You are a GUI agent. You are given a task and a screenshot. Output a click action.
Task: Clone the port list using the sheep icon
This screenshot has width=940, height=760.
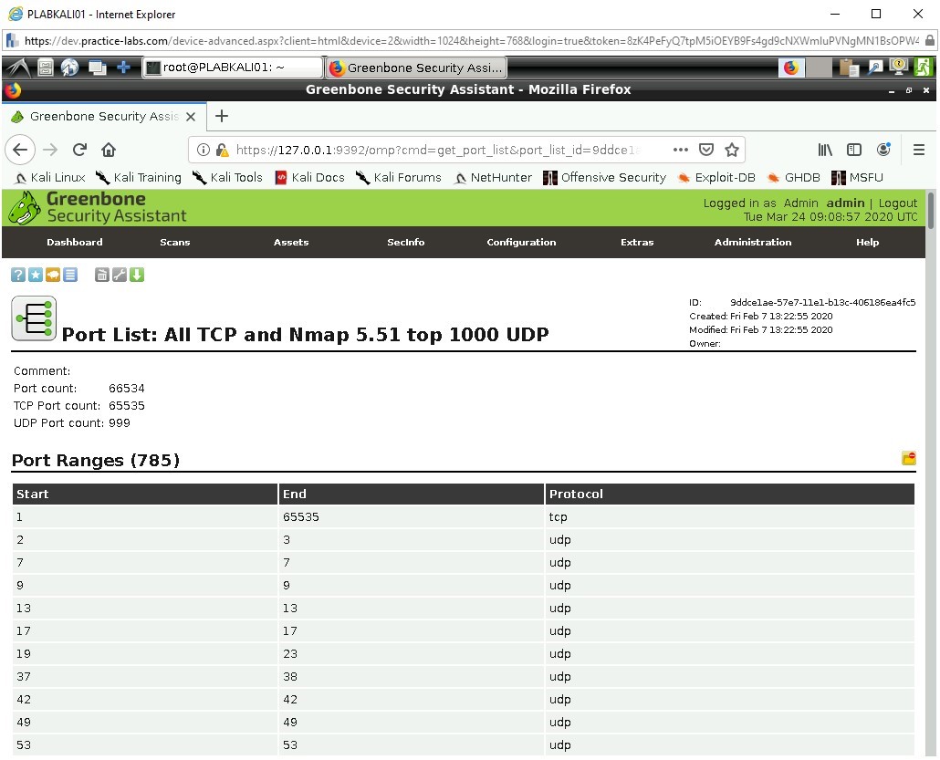click(53, 274)
